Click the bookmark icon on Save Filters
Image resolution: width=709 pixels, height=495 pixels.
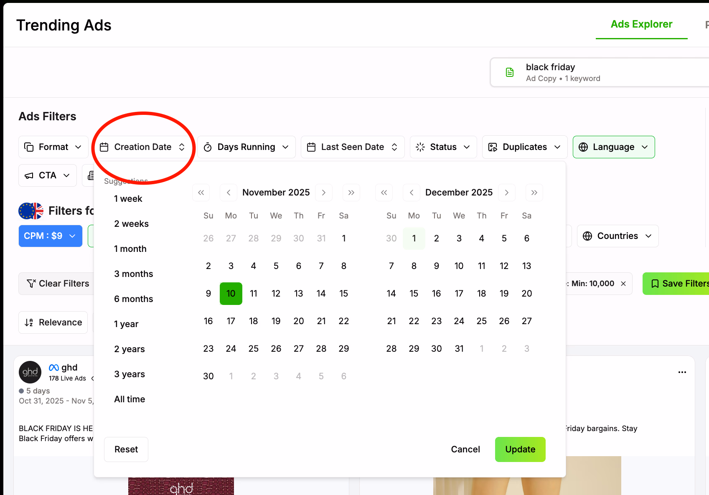655,283
